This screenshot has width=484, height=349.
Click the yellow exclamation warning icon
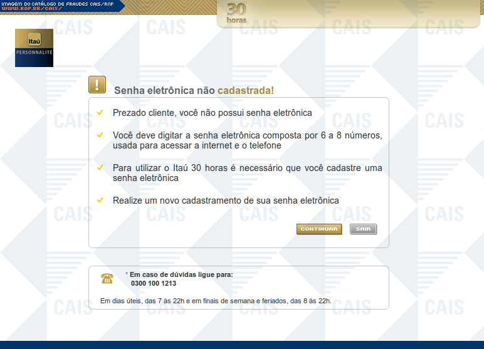pos(97,85)
